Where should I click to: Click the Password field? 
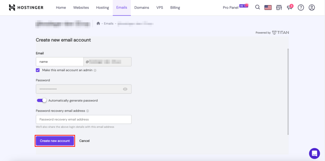point(84,89)
